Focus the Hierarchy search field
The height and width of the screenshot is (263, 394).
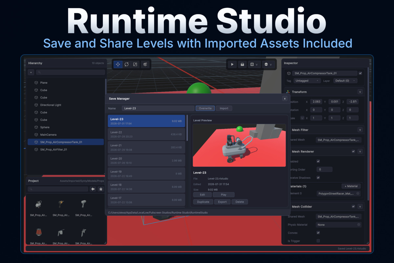(70, 72)
